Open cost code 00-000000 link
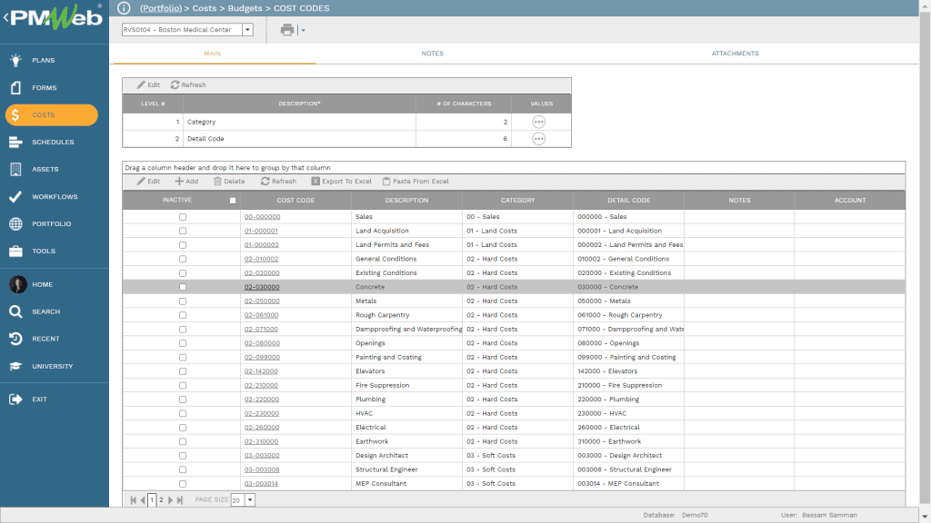Screen dimensions: 931x523 262,217
